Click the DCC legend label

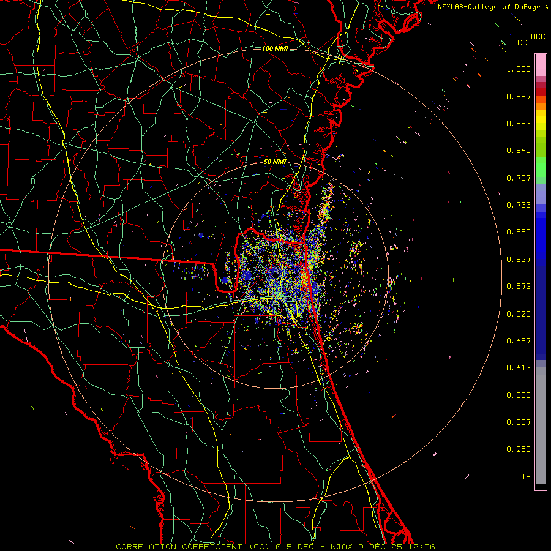coord(538,37)
